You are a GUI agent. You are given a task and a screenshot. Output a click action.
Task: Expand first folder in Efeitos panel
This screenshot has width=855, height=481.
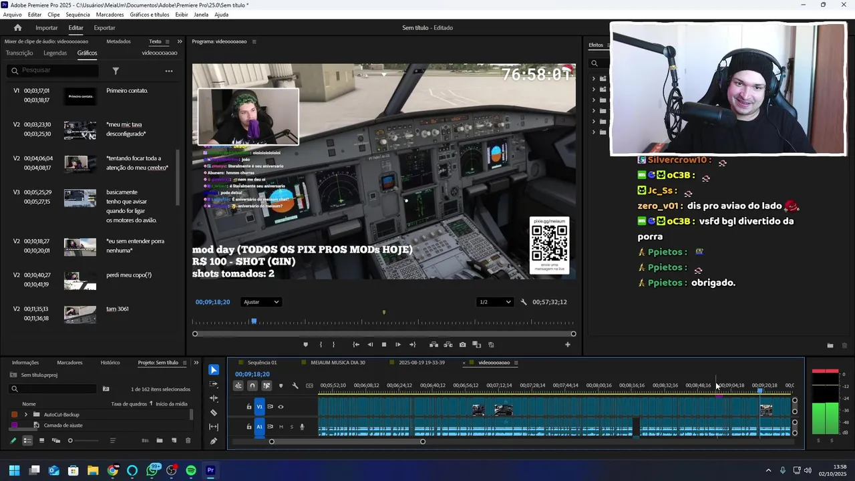point(594,78)
